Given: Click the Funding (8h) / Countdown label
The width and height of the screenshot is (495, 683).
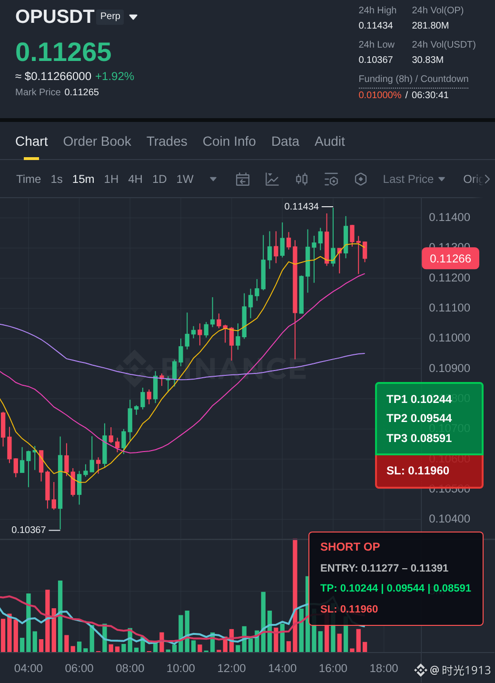Looking at the screenshot, I should click(x=413, y=79).
